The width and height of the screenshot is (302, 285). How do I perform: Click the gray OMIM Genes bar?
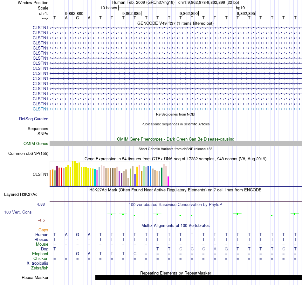[x=175, y=144]
